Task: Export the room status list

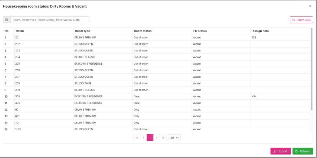Action: point(280,151)
